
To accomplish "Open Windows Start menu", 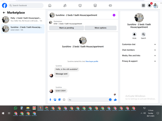I will click(x=3, y=113).
